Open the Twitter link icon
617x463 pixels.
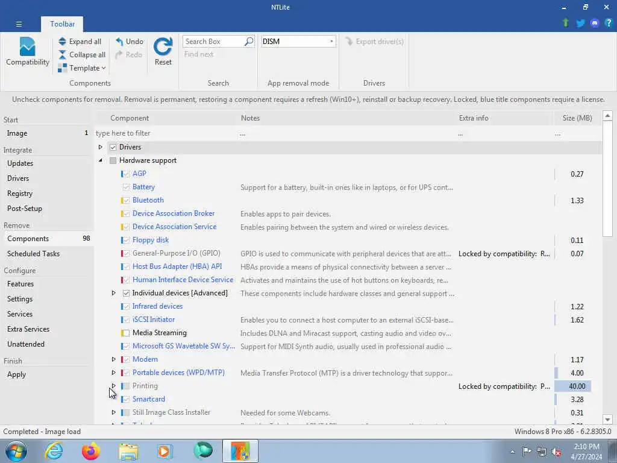click(x=580, y=24)
